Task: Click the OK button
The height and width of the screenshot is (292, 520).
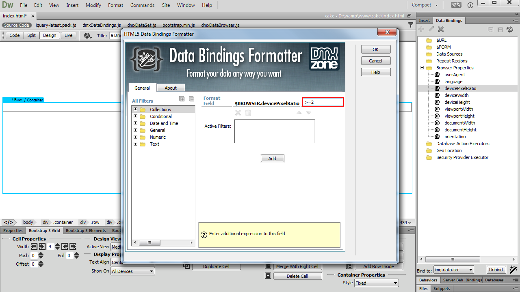Action: pyautogui.click(x=376, y=49)
